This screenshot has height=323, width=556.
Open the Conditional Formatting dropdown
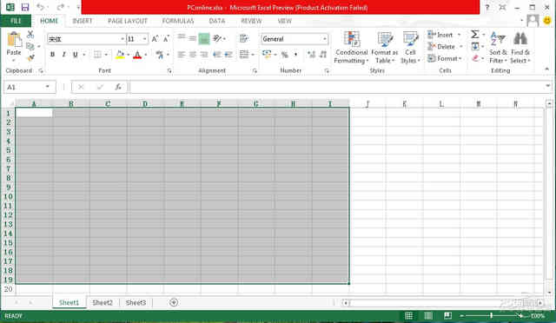pos(351,48)
